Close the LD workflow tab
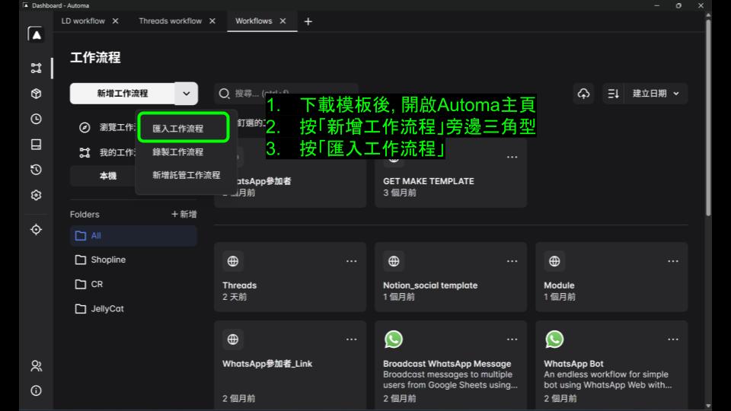The image size is (731, 411). [115, 21]
